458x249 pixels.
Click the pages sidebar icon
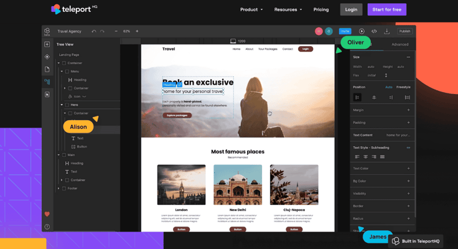tap(47, 69)
